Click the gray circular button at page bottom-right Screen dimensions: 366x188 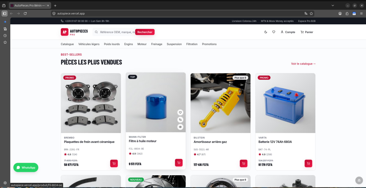[359, 180]
